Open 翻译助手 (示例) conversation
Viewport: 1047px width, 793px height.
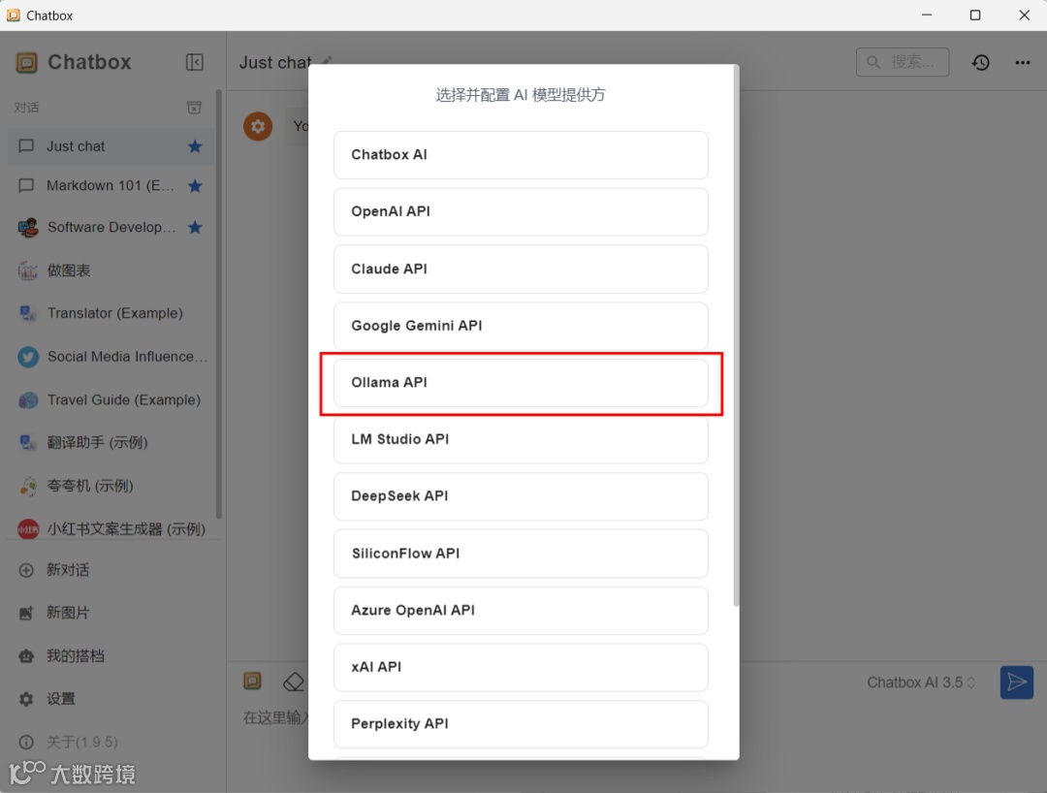click(111, 443)
